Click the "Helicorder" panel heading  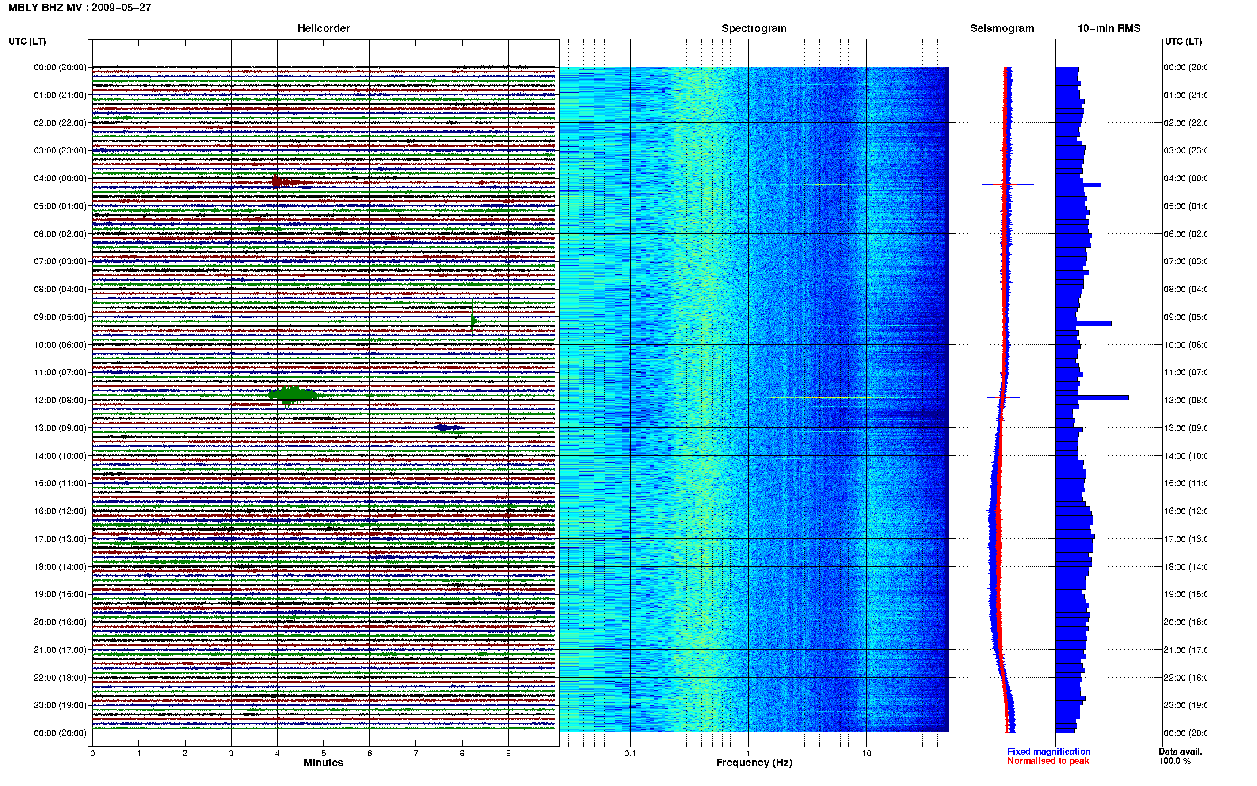[323, 28]
